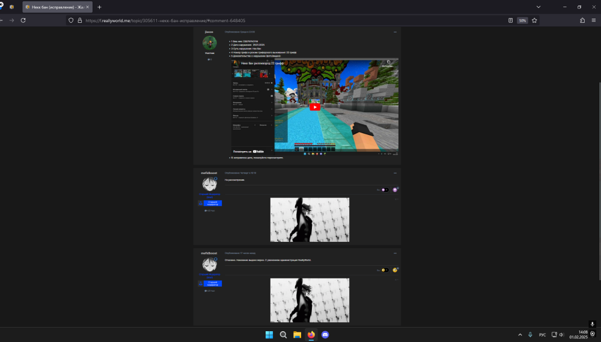
Task: Click the microphone overlay icon above the tray
Action: point(592,324)
